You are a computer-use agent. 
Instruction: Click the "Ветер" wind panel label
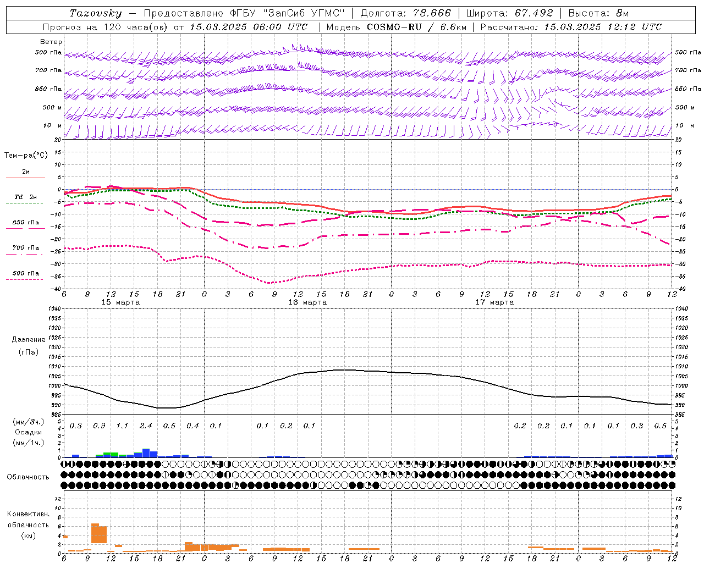click(51, 42)
